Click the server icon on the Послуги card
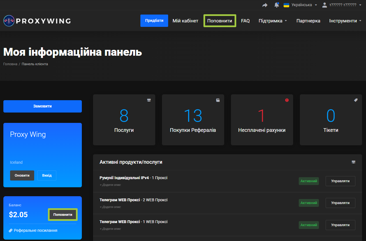Image resolution: width=366 pixels, height=241 pixels. (149, 100)
